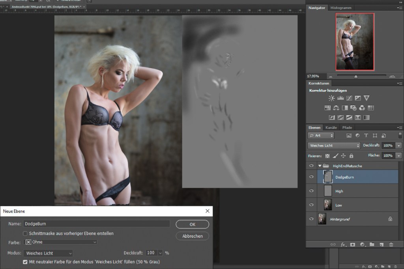
Task: Confirm the Neue Ebene dialog with OK
Action: [192, 224]
